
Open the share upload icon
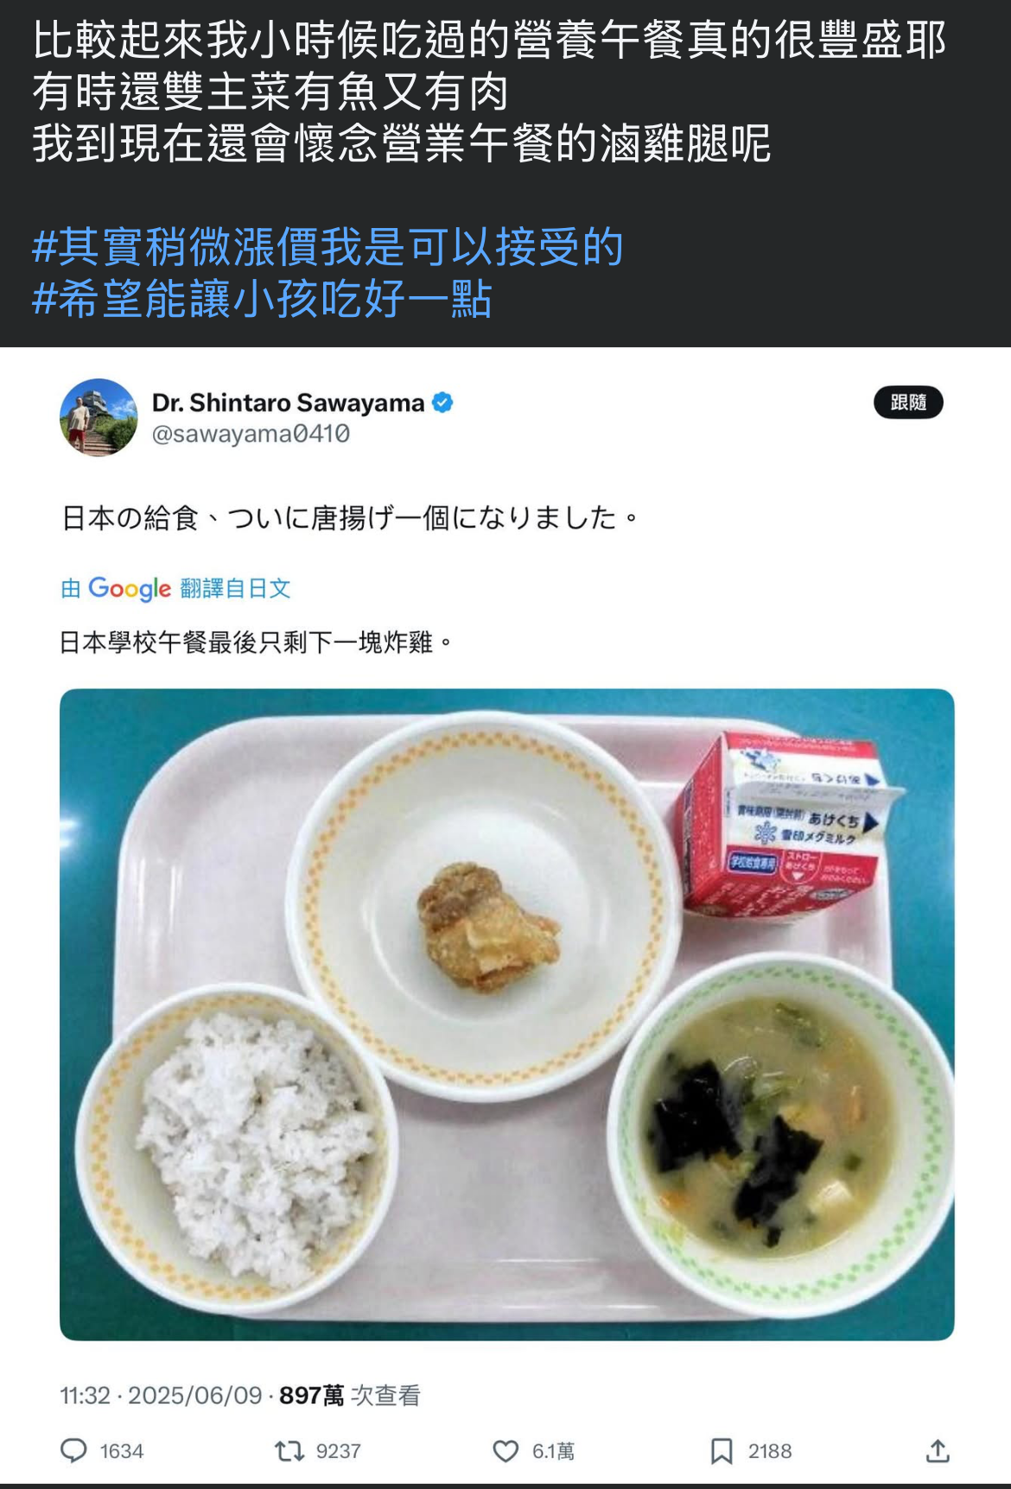tap(938, 1451)
